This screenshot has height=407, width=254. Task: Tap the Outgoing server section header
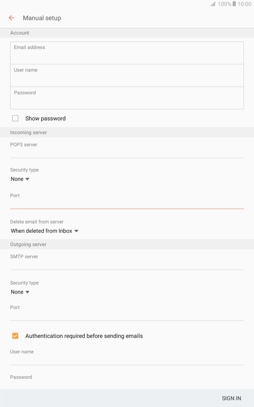28,244
